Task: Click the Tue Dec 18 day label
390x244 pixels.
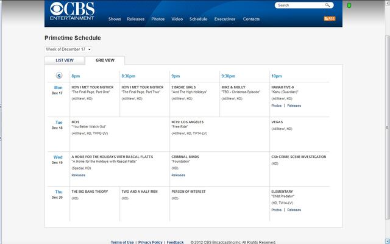Action: coord(58,124)
